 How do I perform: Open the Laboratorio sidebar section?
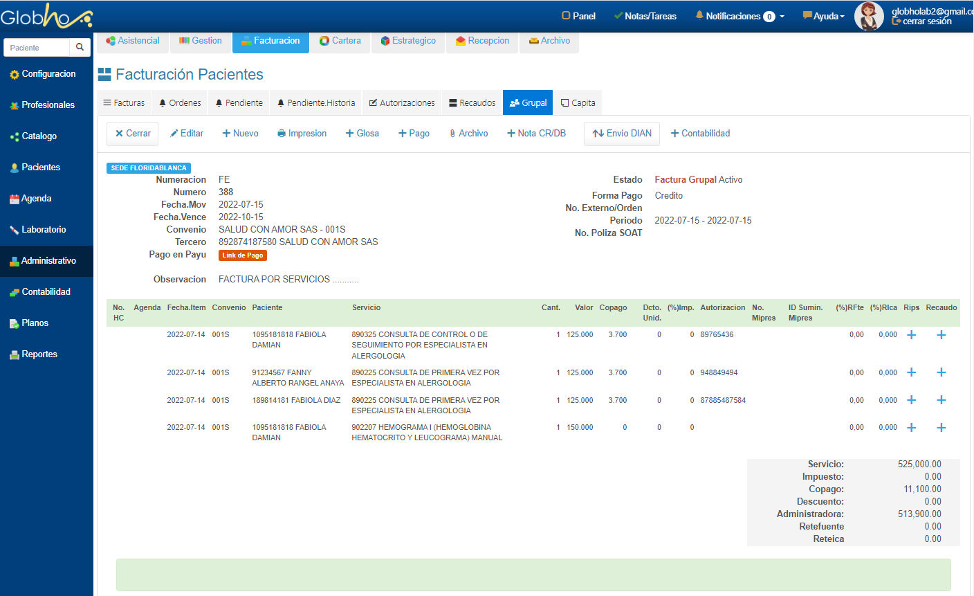(43, 230)
